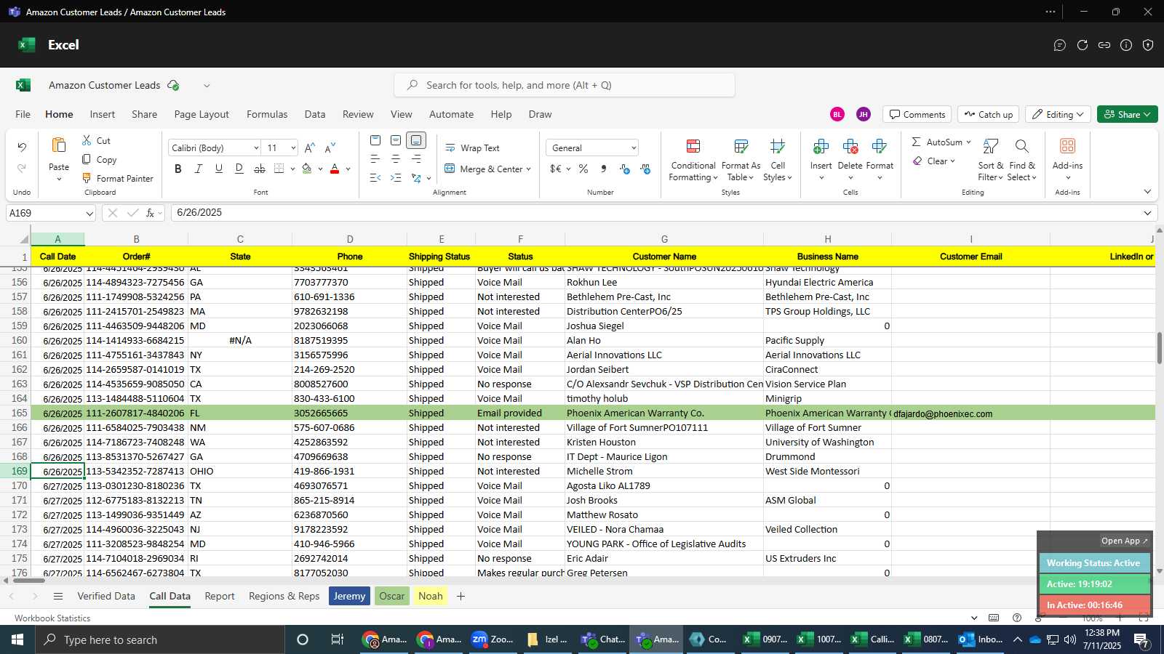Viewport: 1164px width, 654px height.
Task: Click the Cut scissors icon
Action: 87,140
